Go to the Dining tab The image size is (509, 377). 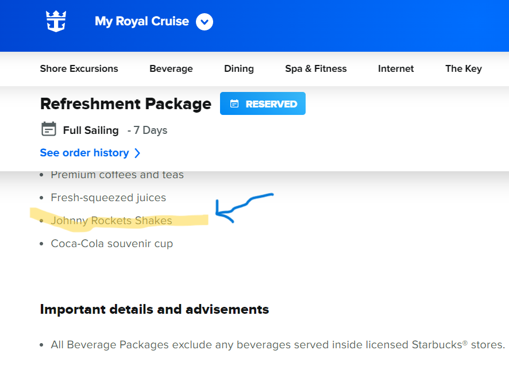[x=239, y=69]
